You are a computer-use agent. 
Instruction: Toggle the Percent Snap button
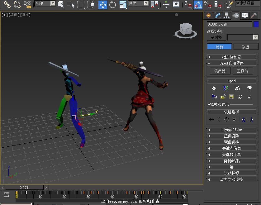pyautogui.click(x=208, y=4)
